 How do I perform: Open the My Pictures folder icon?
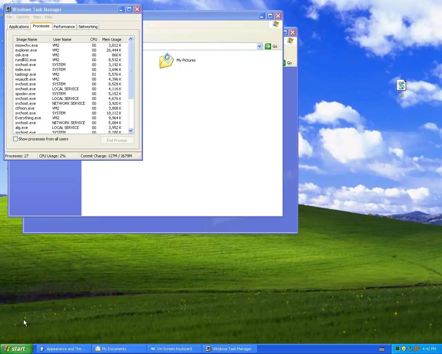pos(166,60)
